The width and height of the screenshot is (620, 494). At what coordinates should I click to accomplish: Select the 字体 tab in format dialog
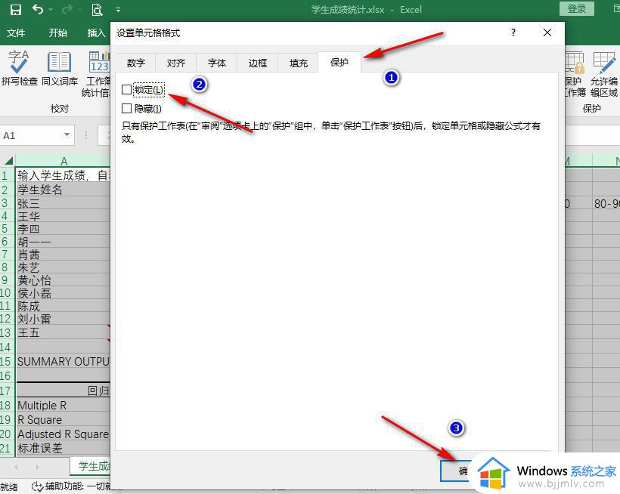(x=217, y=63)
